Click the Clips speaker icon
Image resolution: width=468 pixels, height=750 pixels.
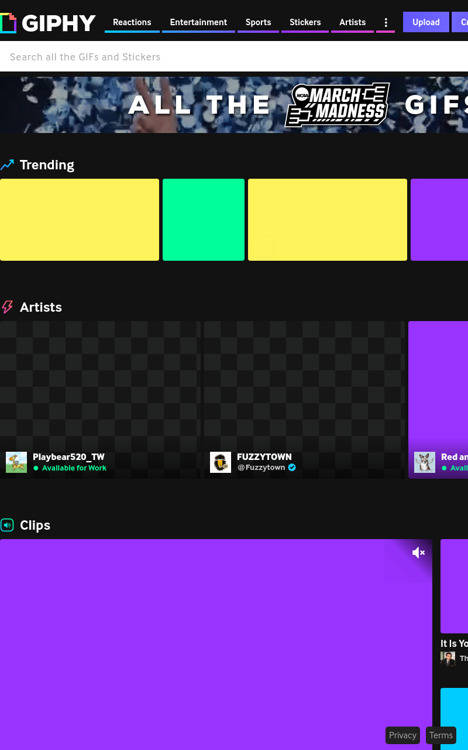[7, 525]
